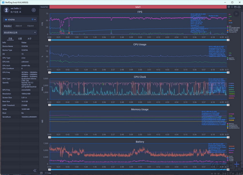The height and width of the screenshot is (175, 243).
Task: Click the stop recording button icon
Action: 33,10
